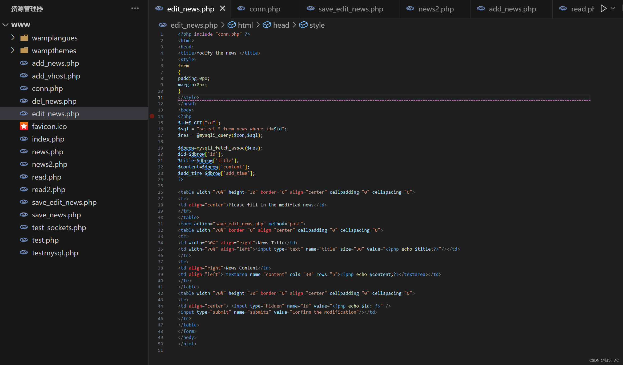Click php icon of add_news.php tab
The image size is (623, 365).
coord(481,9)
